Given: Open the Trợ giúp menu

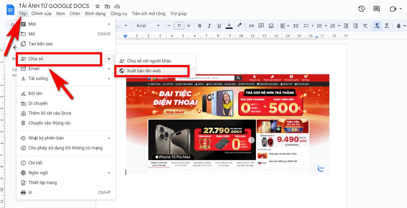Looking at the screenshot, I should [178, 14].
